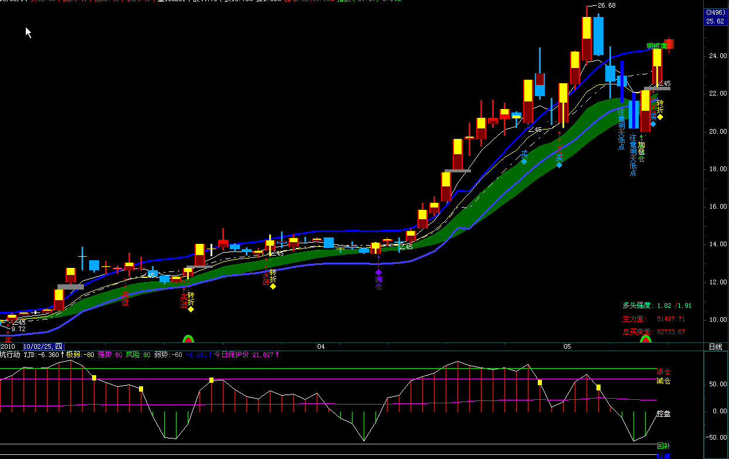Click the 今日保护价:21.627 value
Viewport: 729px width, 459px height.
tap(244, 355)
